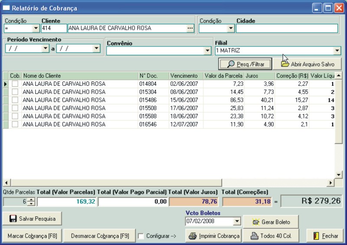Image resolution: width=347 pixels, height=245 pixels.
Task: Check Cob. box for document 015304
Action: (x=15, y=92)
